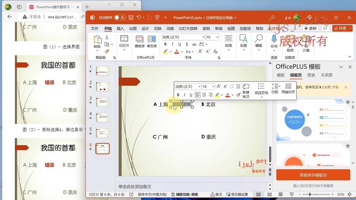Screen dimensions: 356x200
Task: Click 新建批注 new comment in mini toolbar
Action: pos(246,91)
